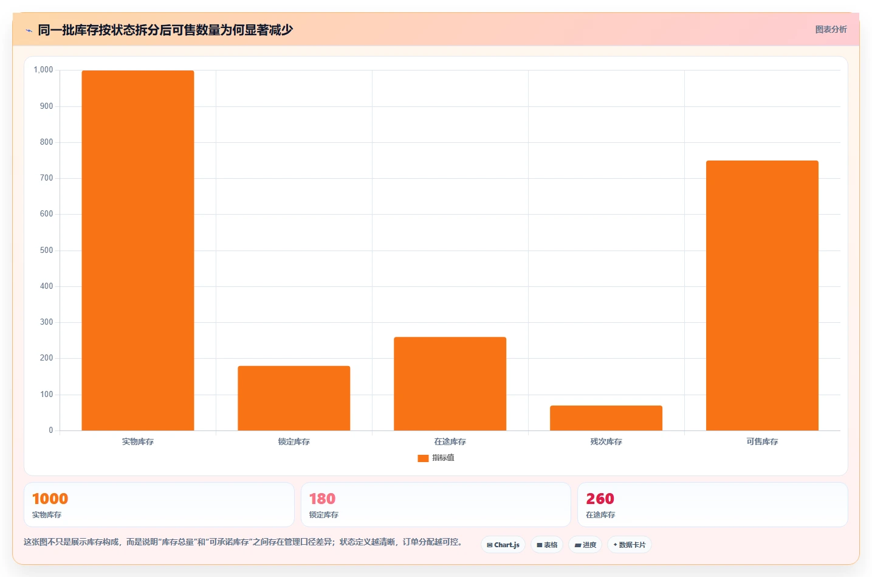Viewport: 872px width, 577px height.
Task: Click the 300 y-axis tick label
Action: coord(47,322)
